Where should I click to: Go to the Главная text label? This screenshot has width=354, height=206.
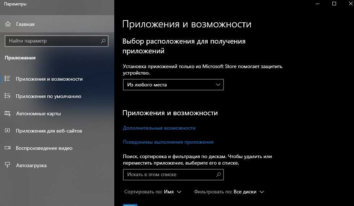(25, 24)
